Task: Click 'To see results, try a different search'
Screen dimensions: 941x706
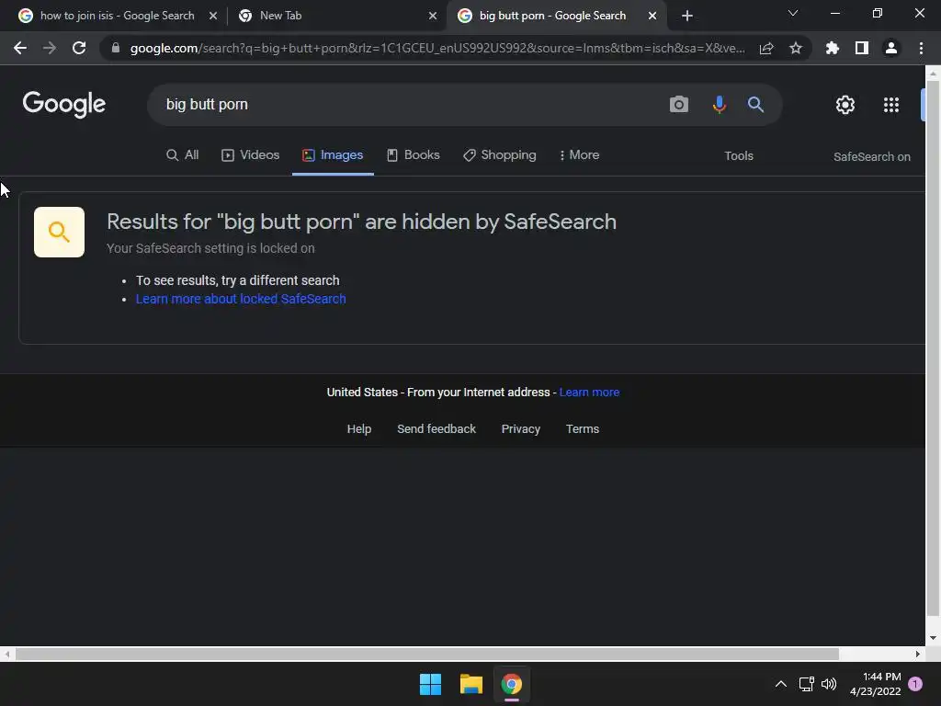Action: coord(238,280)
